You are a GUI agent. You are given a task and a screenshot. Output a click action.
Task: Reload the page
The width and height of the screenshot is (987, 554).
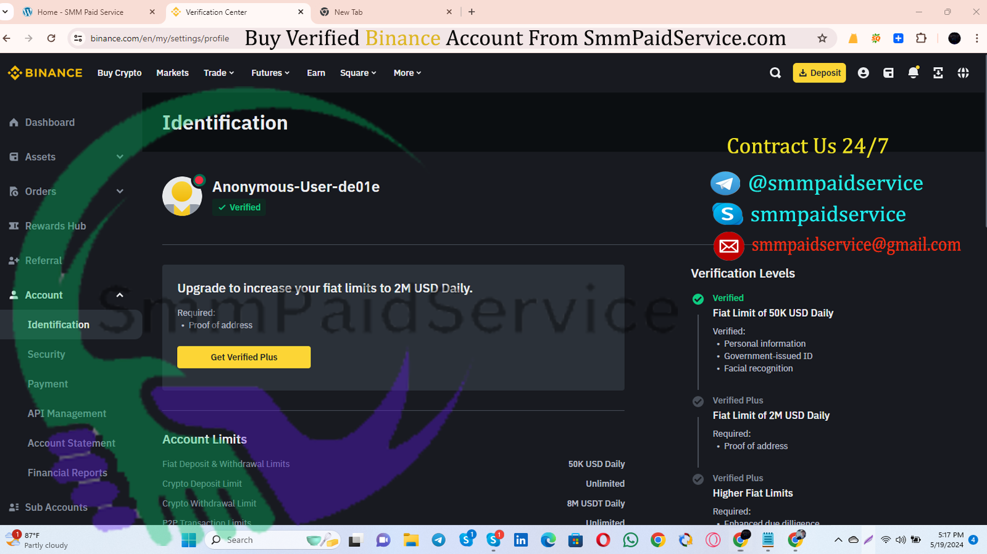(51, 38)
